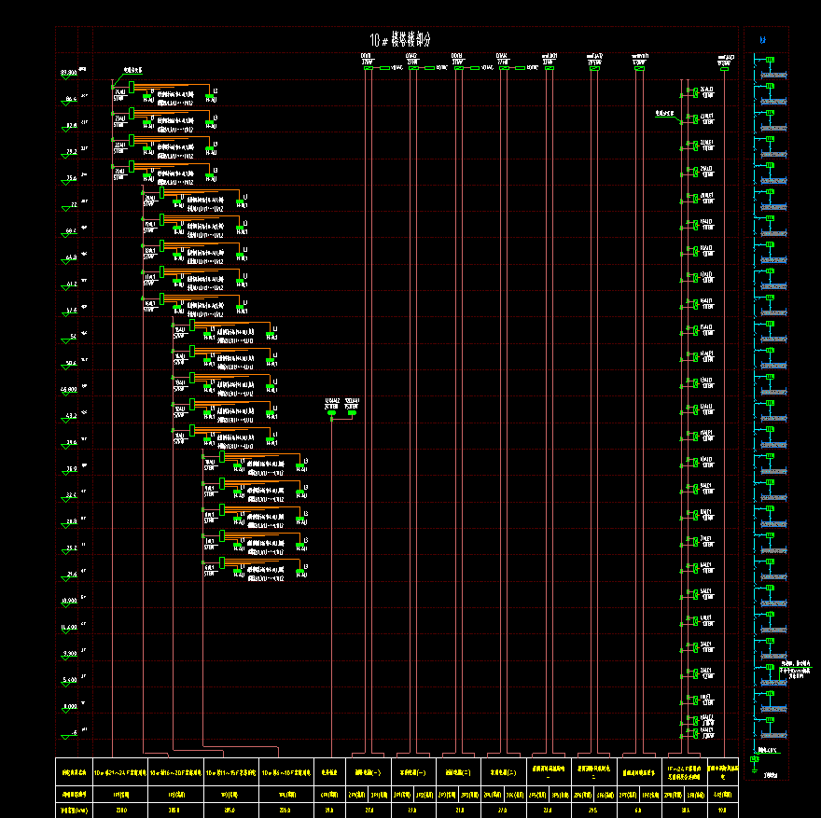
Task: Click the blue heading above the right-hand riser
Action: click(x=763, y=40)
